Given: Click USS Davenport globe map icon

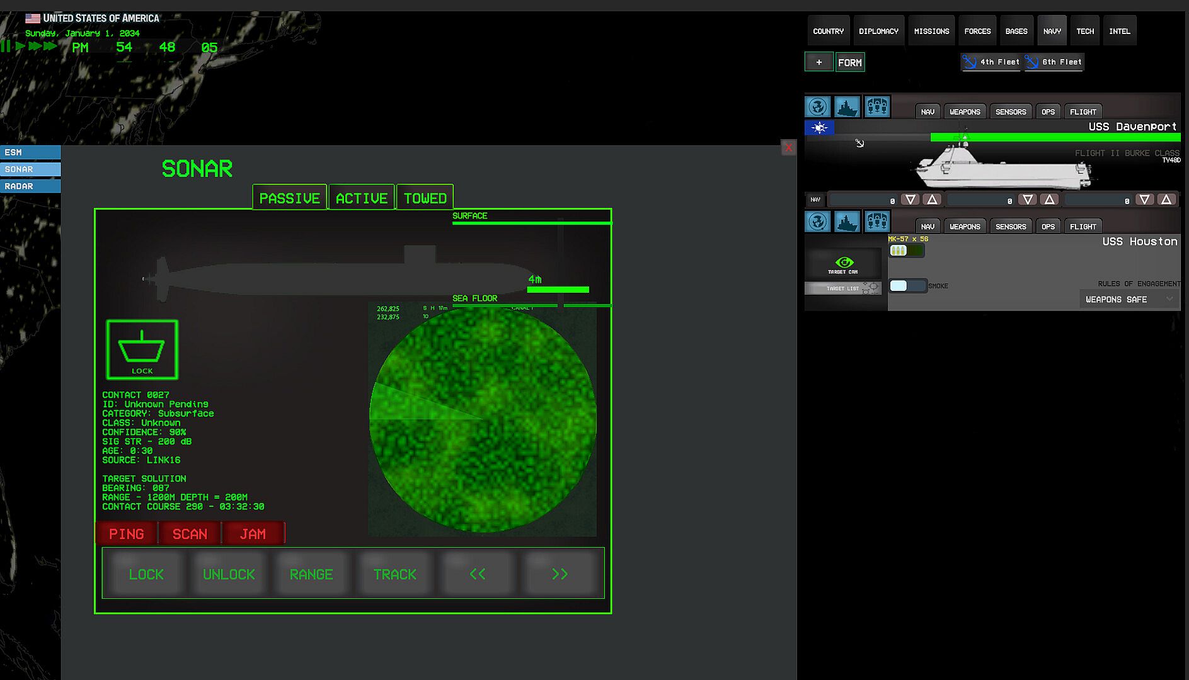Looking at the screenshot, I should (818, 107).
